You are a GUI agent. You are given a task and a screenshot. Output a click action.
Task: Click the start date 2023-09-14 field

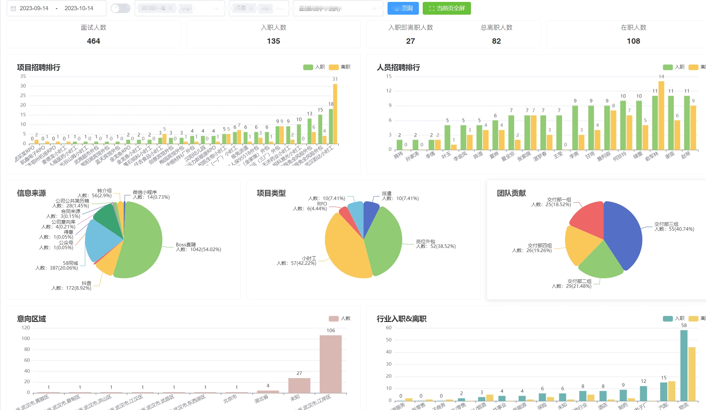(x=34, y=8)
